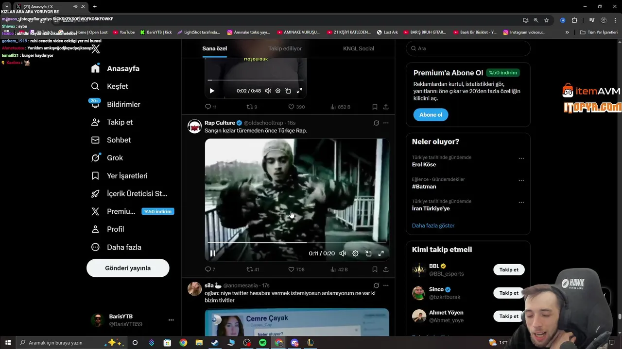
Task: Open YouTube bookmark in bookmarks bar
Action: tap(124, 32)
